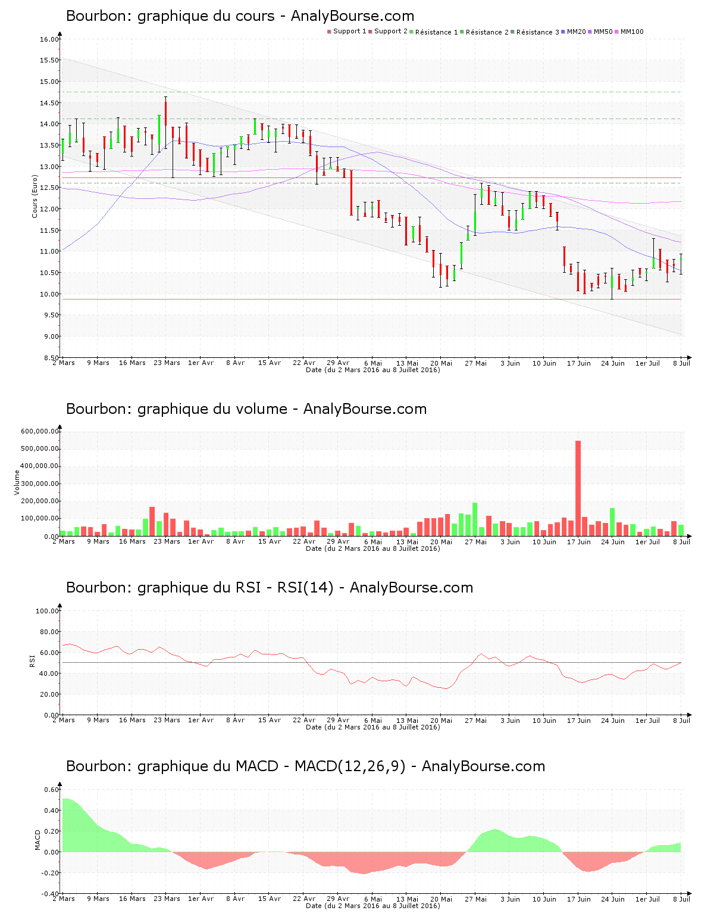Click the '600,000.00' volume axis value
This screenshot has height=923, width=714.
click(39, 431)
